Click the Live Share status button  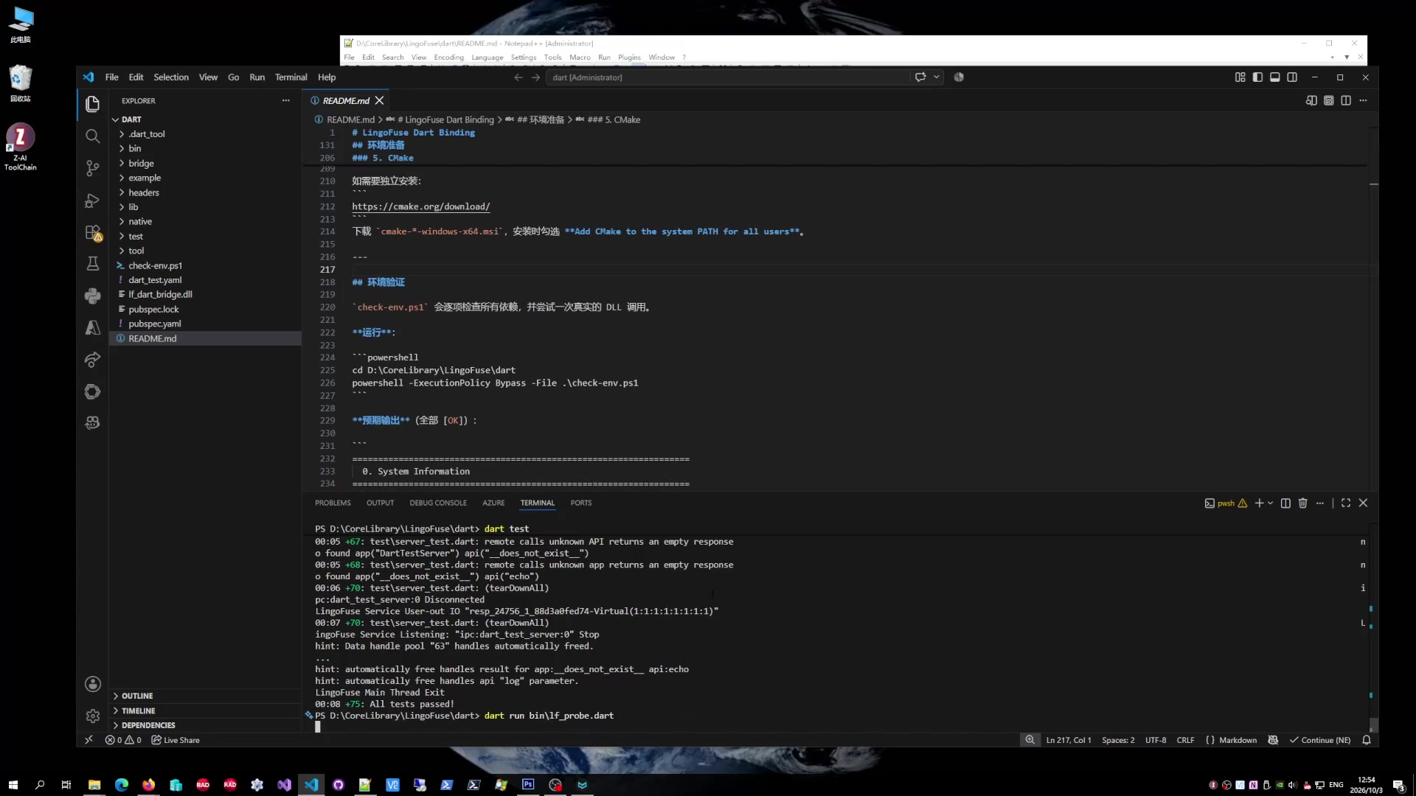pos(176,740)
